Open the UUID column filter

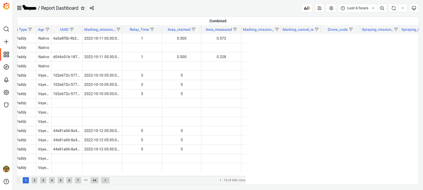[72, 30]
